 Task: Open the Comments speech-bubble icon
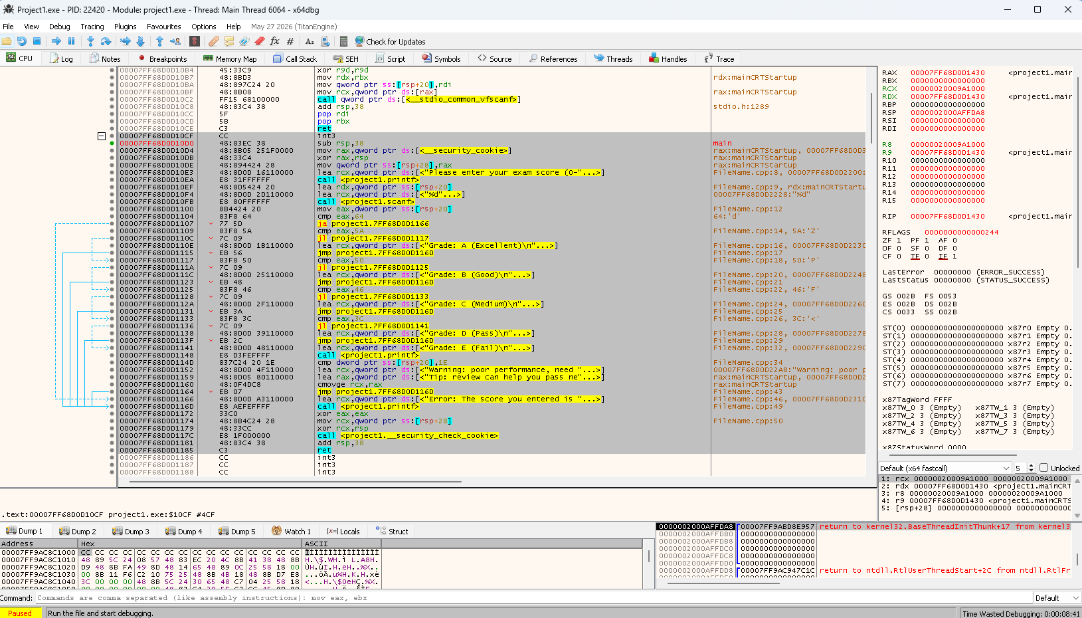tap(228, 41)
